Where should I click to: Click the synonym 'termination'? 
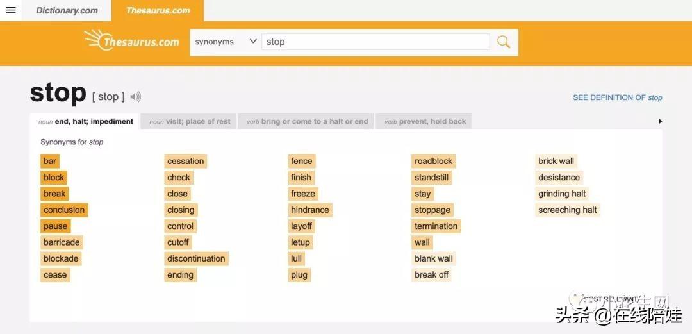click(436, 226)
